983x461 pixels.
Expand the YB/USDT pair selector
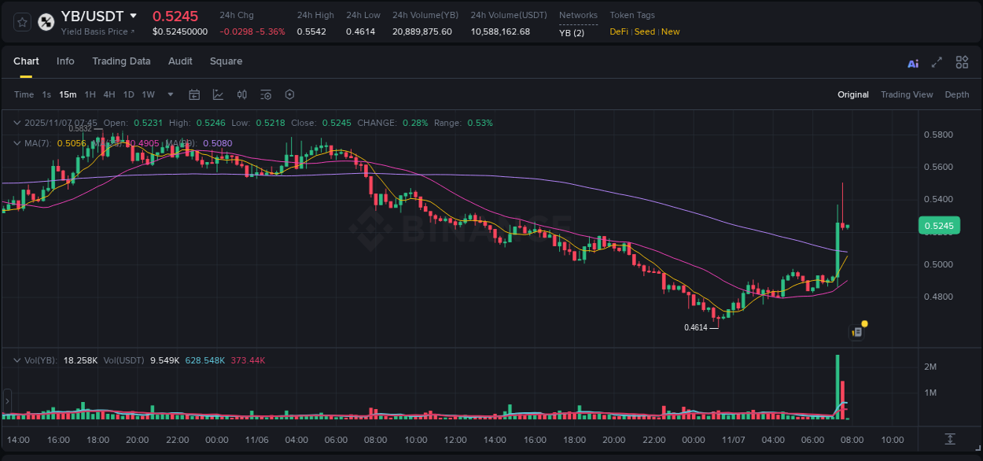[134, 16]
